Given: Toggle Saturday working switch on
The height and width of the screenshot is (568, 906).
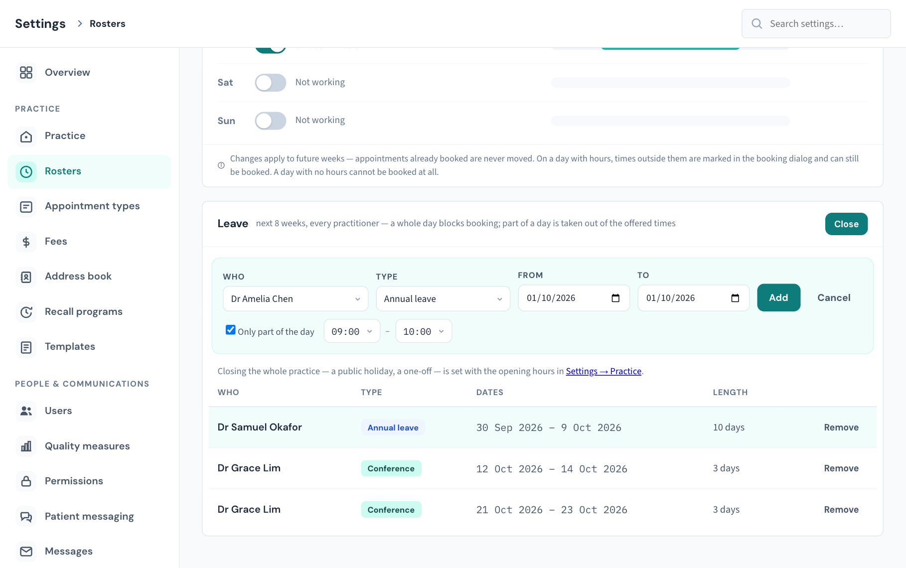Looking at the screenshot, I should click(x=271, y=83).
